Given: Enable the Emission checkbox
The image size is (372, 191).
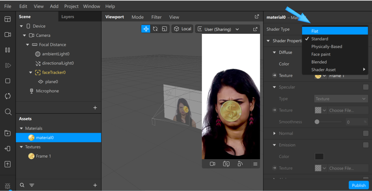Looking at the screenshot, I should click(x=365, y=145).
